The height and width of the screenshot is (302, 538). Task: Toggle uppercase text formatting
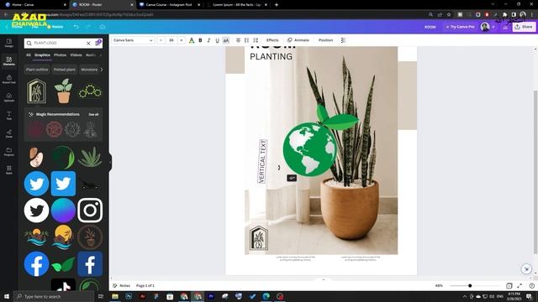tap(226, 40)
